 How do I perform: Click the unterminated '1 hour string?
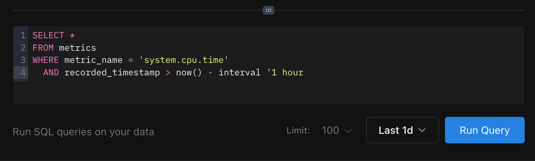point(284,72)
